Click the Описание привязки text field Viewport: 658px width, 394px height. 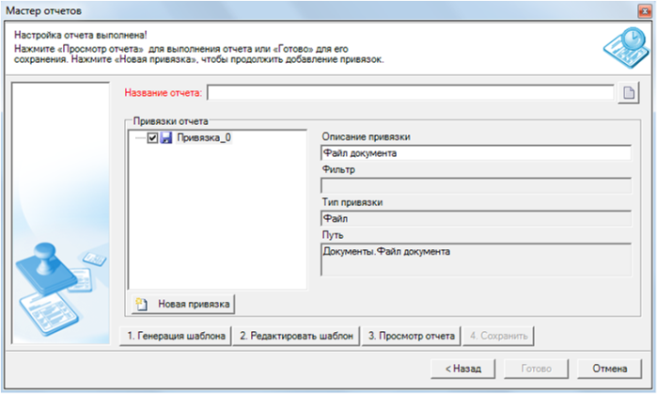coord(475,153)
